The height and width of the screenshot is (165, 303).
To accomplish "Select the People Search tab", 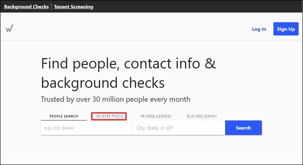I will tap(64, 116).
